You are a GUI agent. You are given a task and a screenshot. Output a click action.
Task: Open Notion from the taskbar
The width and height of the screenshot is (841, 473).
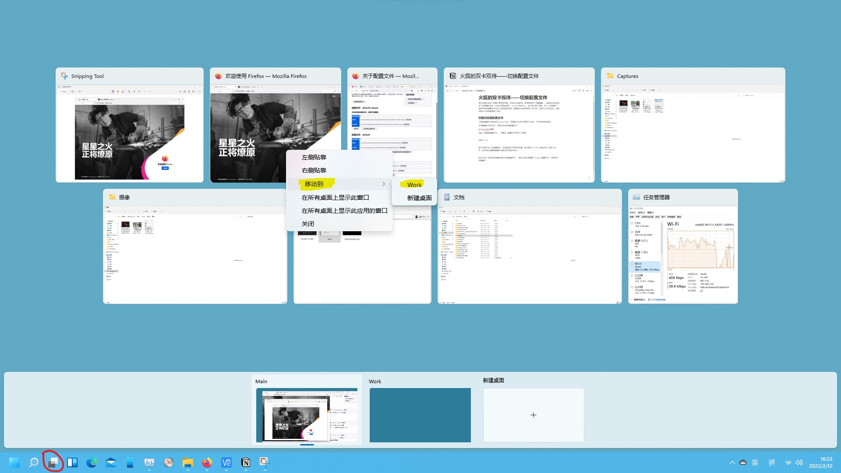246,462
